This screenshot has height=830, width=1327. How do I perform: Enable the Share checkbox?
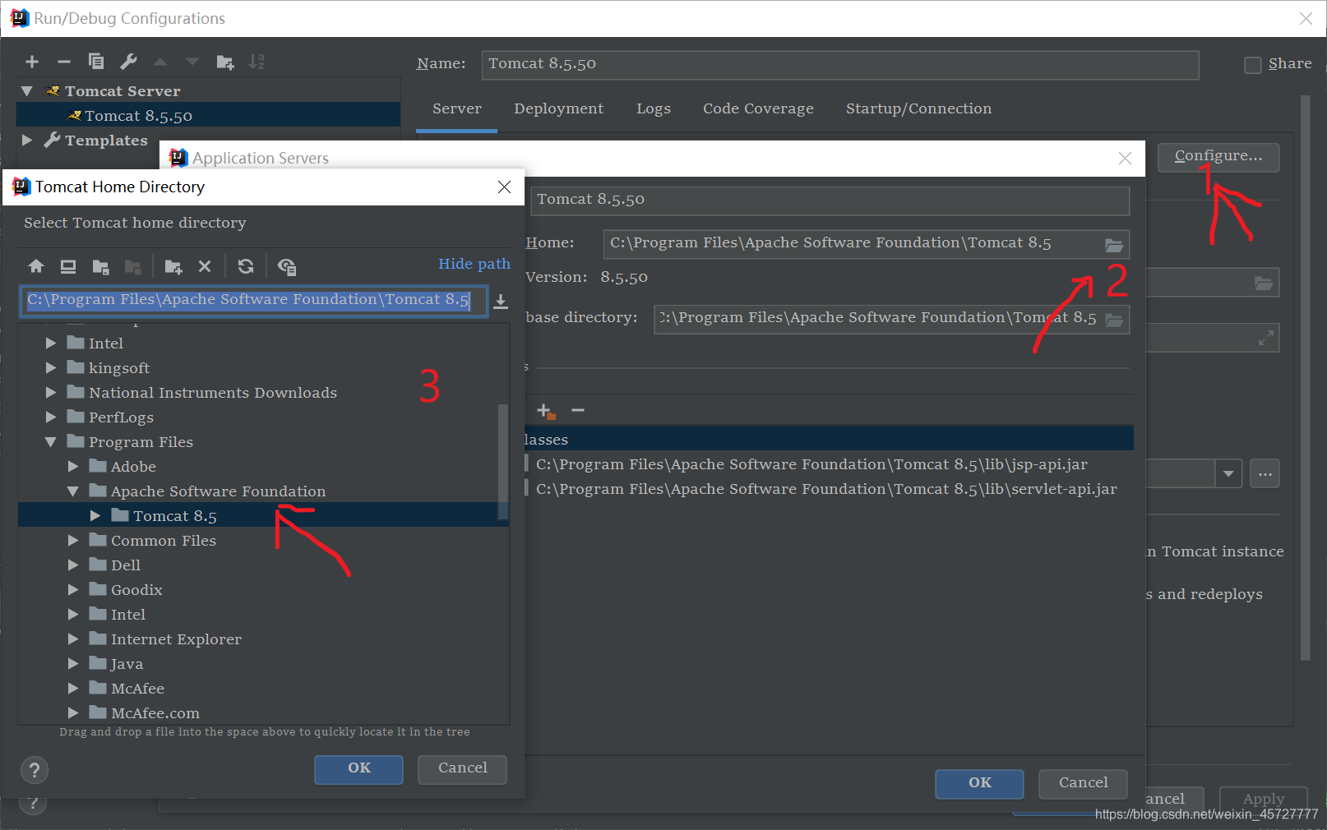click(x=1253, y=64)
